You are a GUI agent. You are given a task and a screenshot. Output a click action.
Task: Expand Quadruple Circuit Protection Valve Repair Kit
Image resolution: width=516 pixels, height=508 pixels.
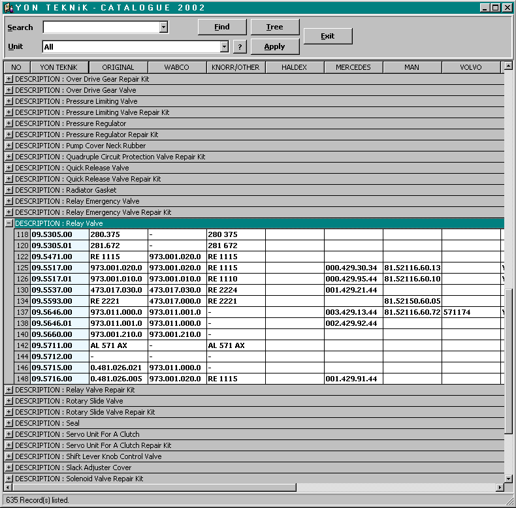(9, 157)
